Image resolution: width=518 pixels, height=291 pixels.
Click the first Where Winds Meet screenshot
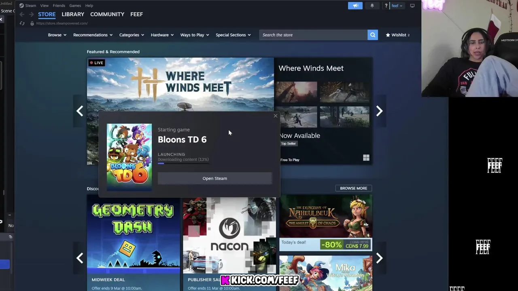click(297, 92)
